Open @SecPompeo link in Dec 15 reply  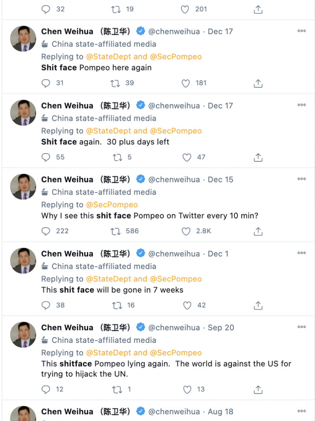[112, 205]
